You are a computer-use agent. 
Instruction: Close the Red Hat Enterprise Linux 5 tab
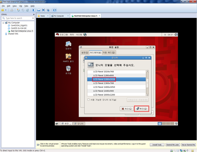click(99, 16)
